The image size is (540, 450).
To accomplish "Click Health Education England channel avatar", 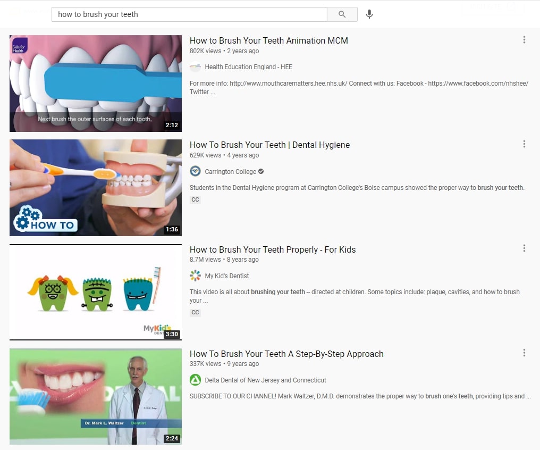I will 195,67.
